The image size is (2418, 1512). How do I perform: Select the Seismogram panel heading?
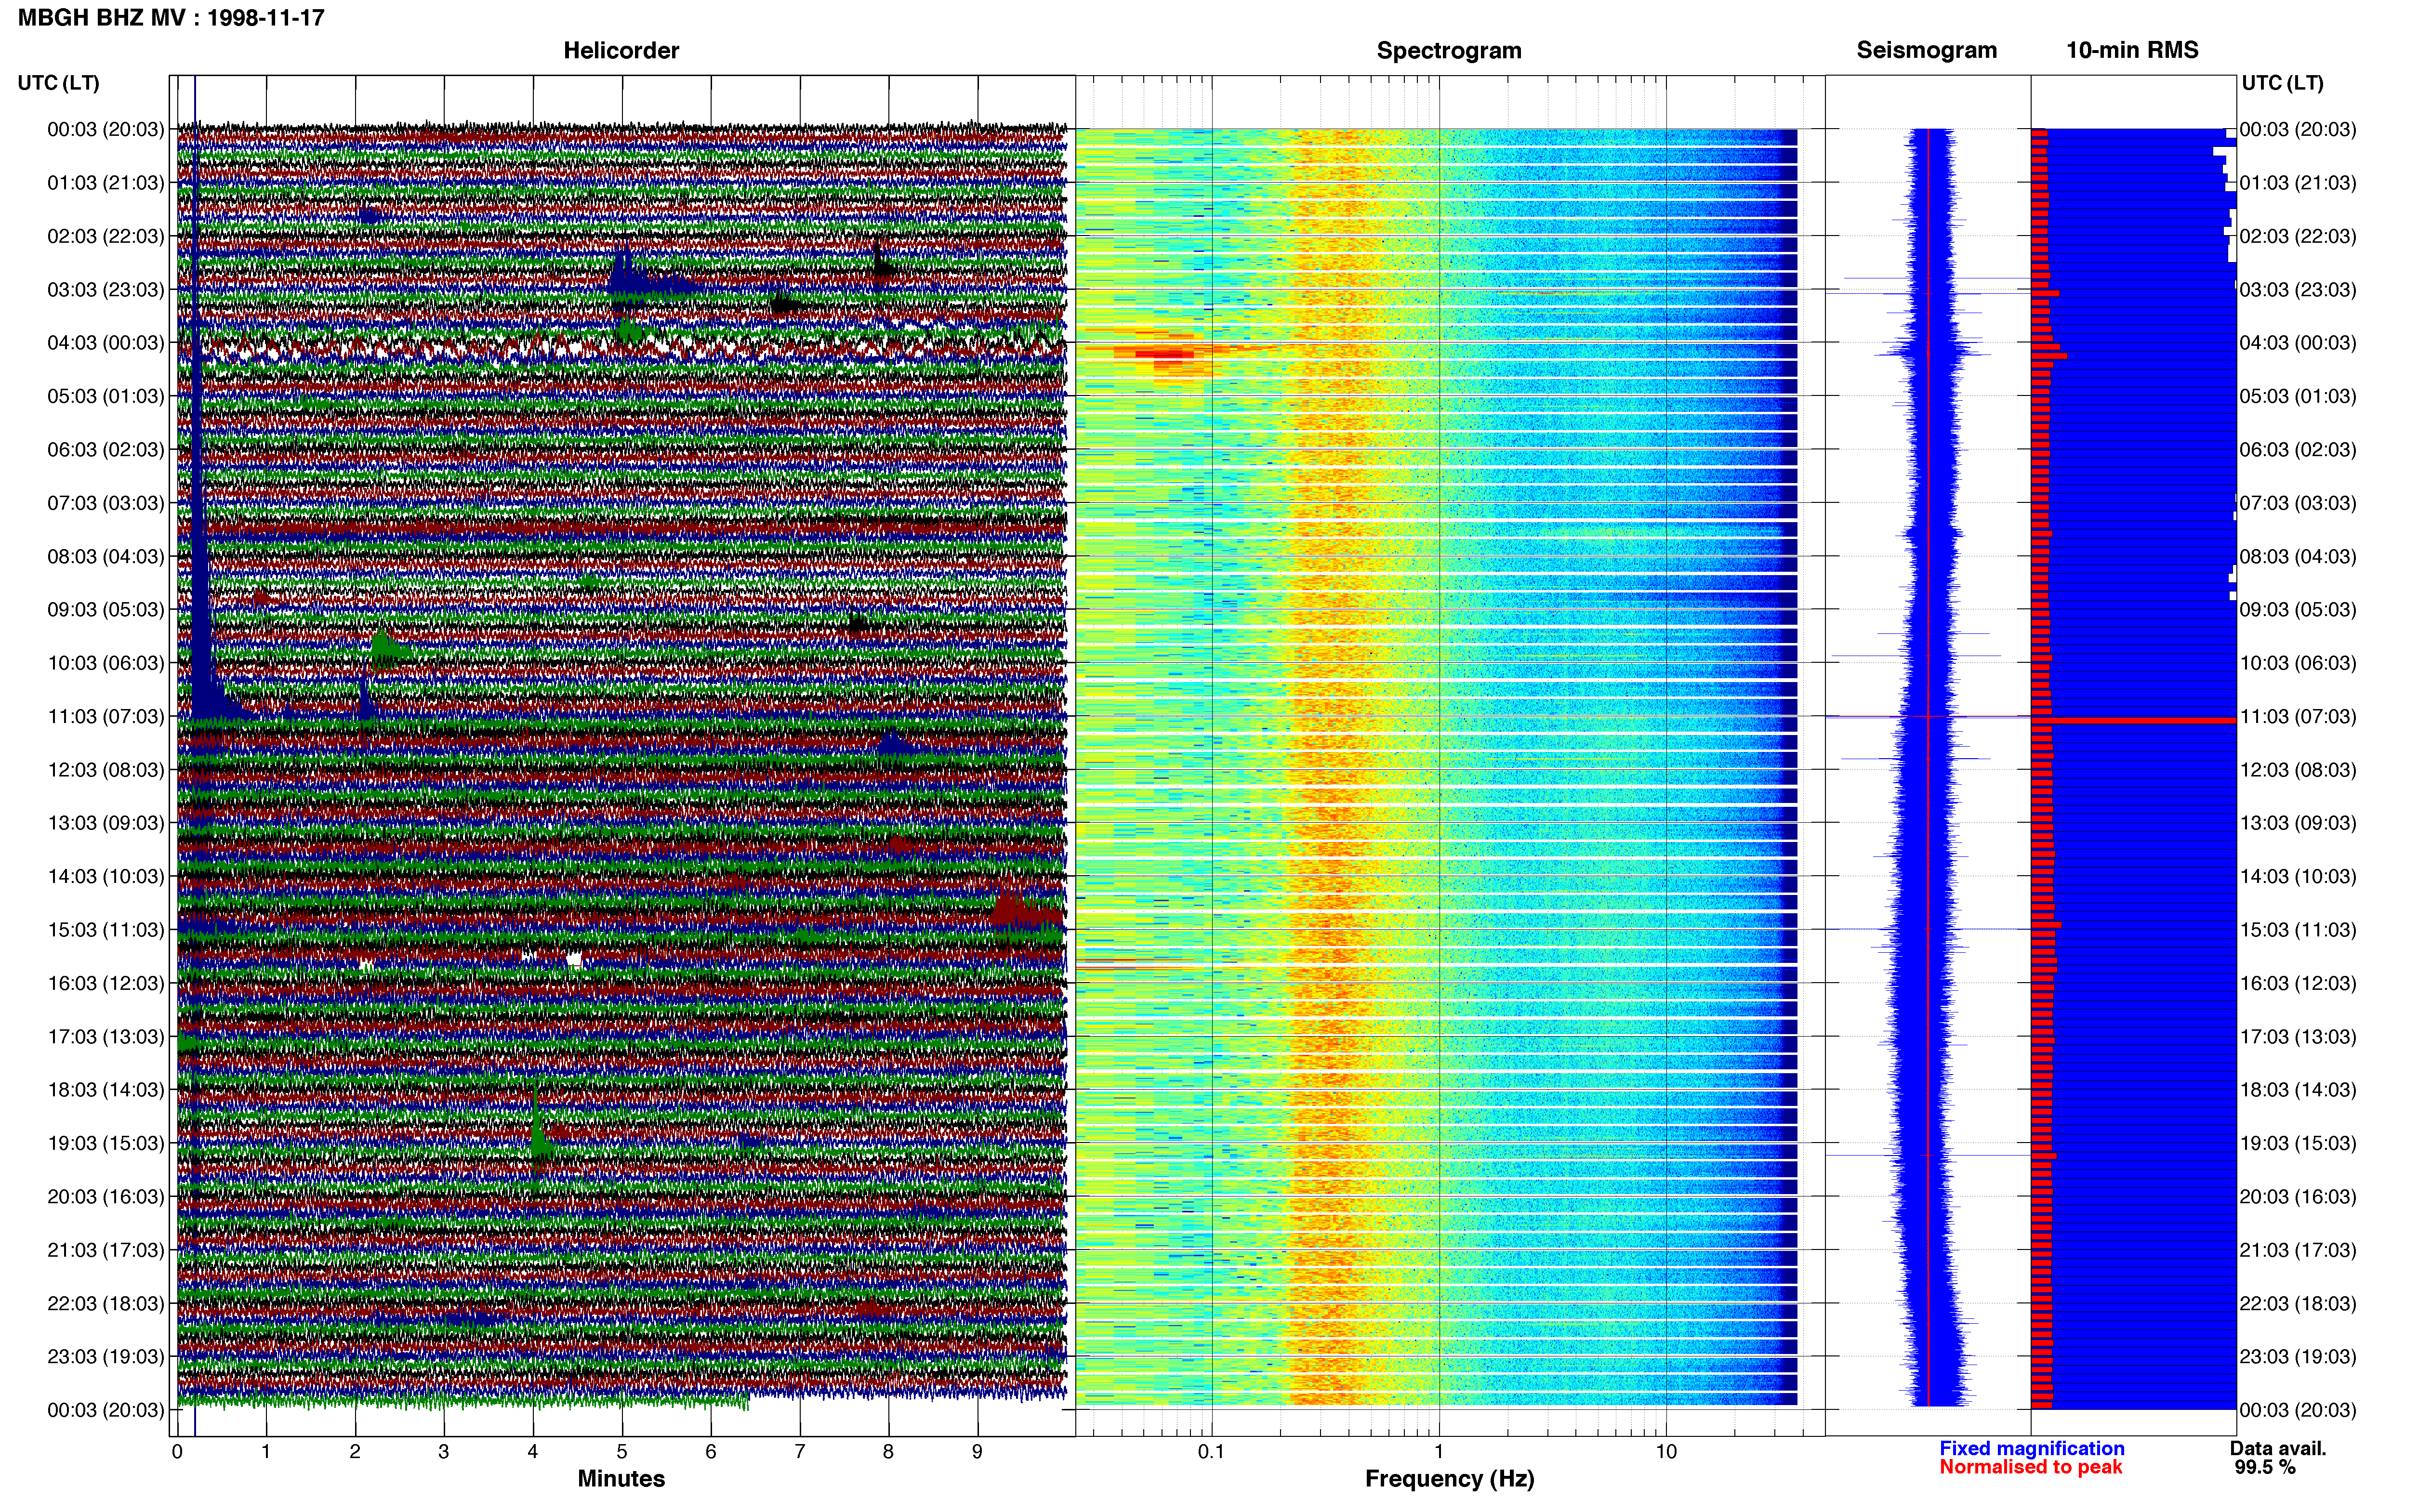click(x=1926, y=50)
